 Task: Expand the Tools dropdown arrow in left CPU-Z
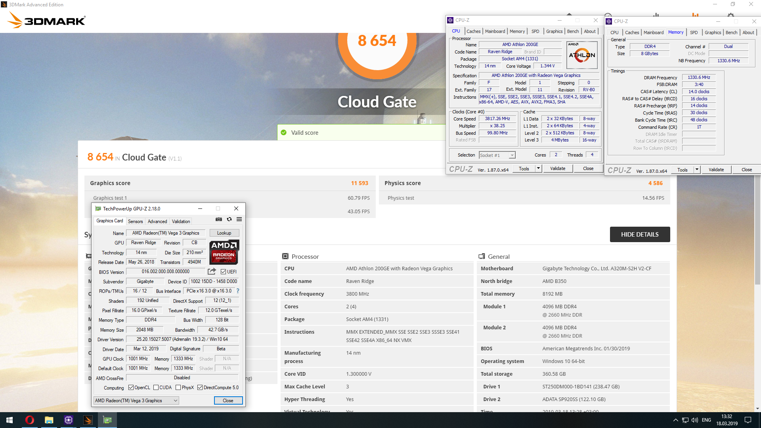click(x=538, y=168)
